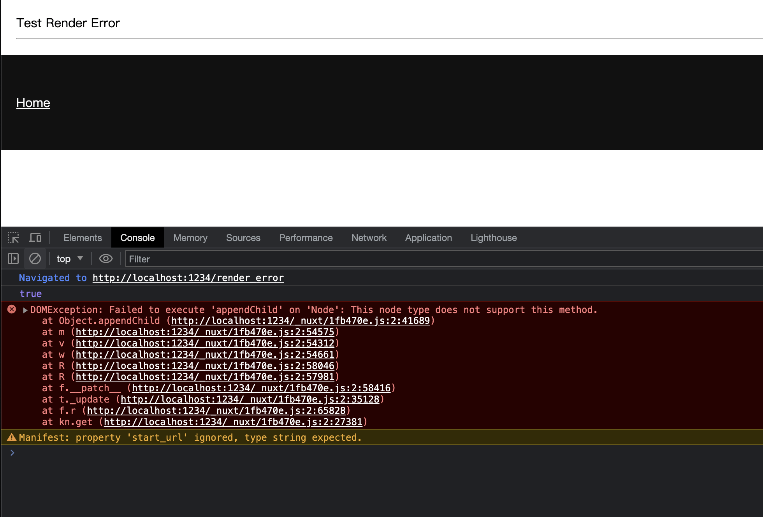Switch to the Network tab
This screenshot has width=763, height=517.
pos(369,237)
